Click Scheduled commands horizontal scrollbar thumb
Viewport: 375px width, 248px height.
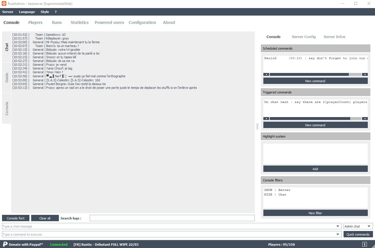point(309,74)
